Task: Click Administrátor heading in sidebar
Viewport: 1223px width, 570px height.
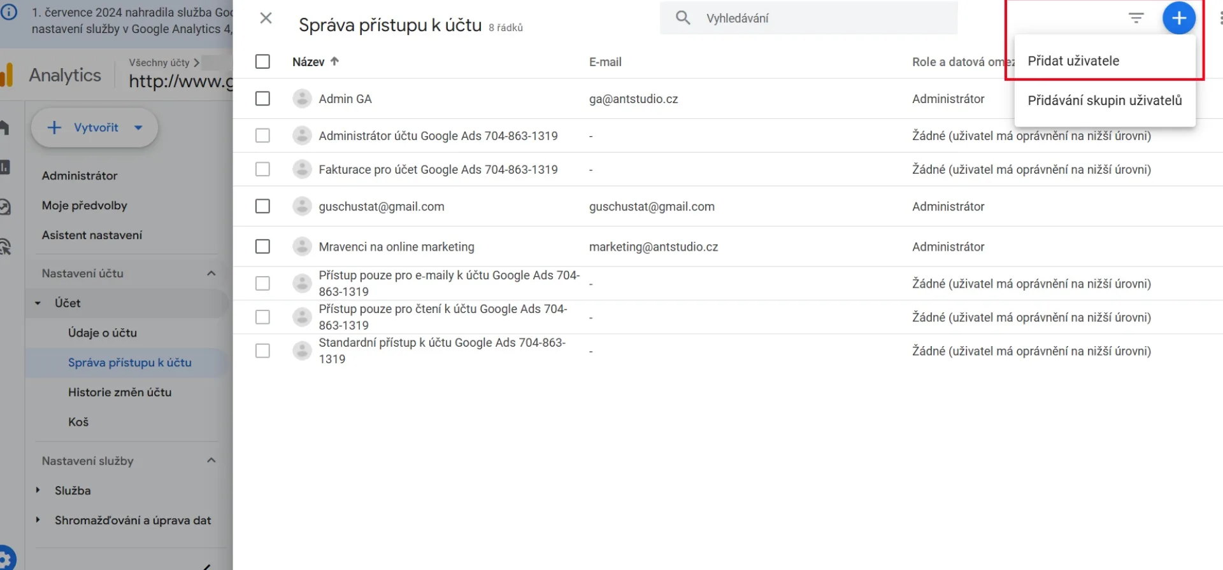Action: 80,175
